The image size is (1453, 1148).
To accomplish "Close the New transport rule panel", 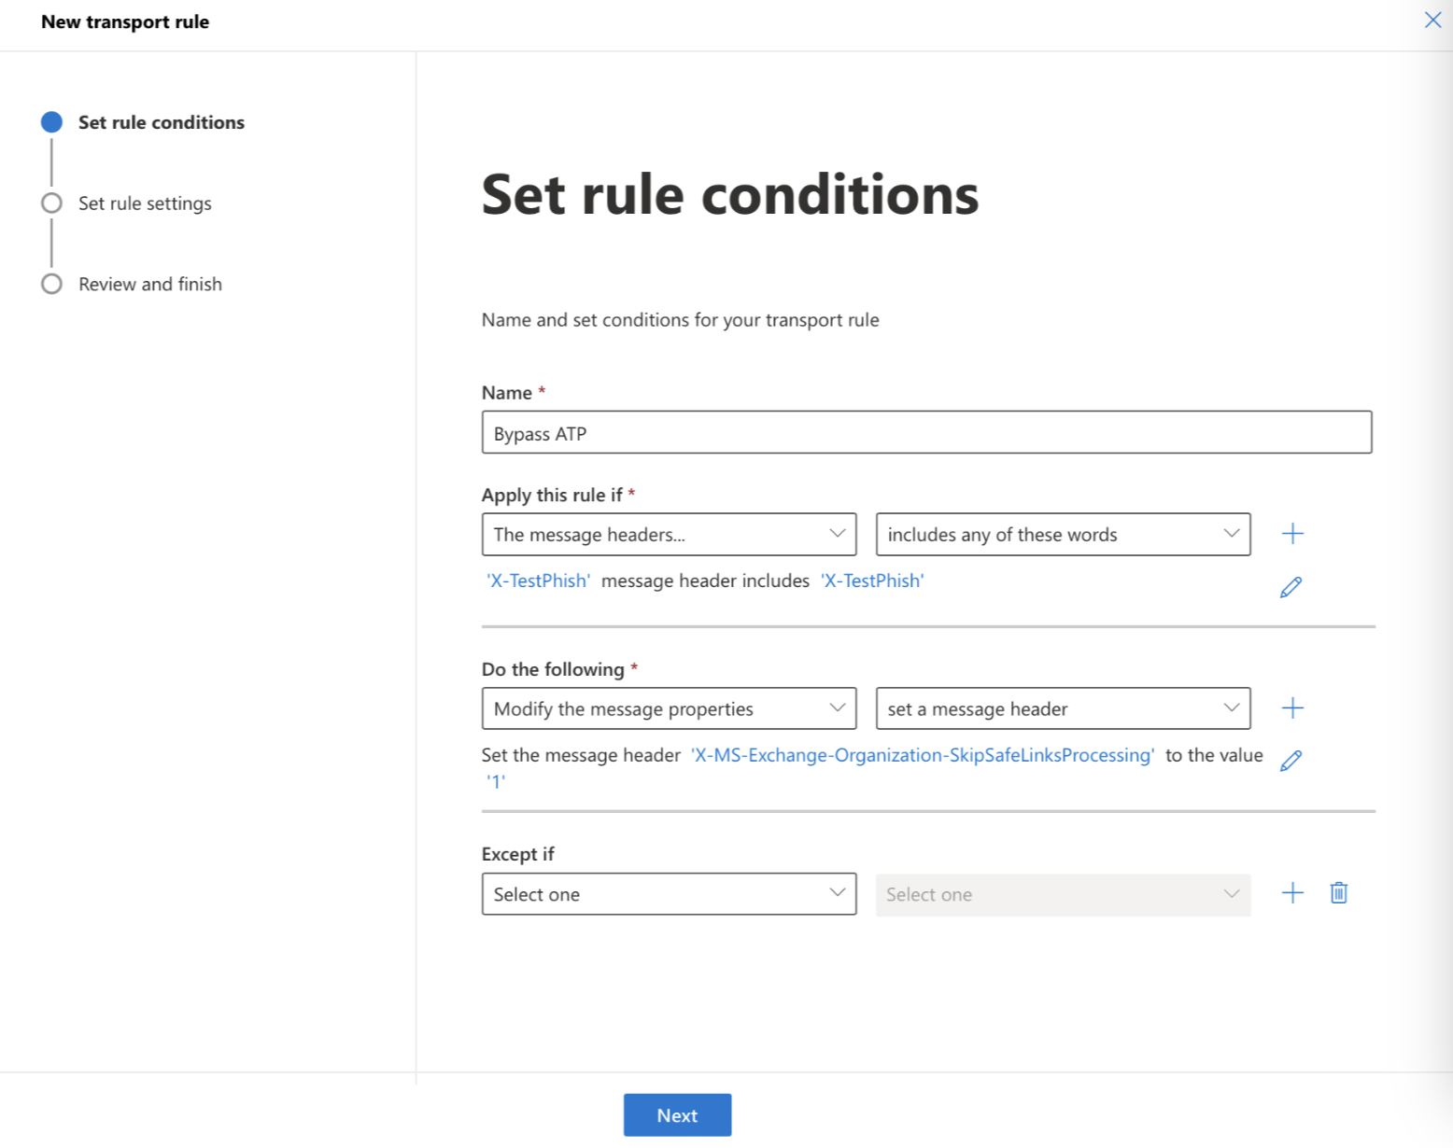I will (x=1433, y=20).
